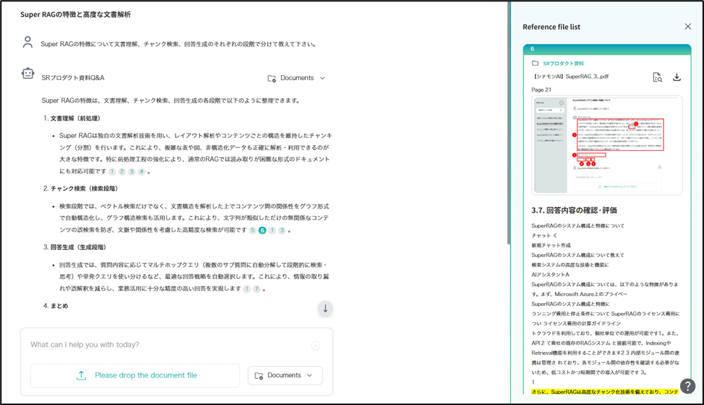This screenshot has height=405, width=704.
Task: Download the SuperRAG_3 pdf file
Action: 676,77
